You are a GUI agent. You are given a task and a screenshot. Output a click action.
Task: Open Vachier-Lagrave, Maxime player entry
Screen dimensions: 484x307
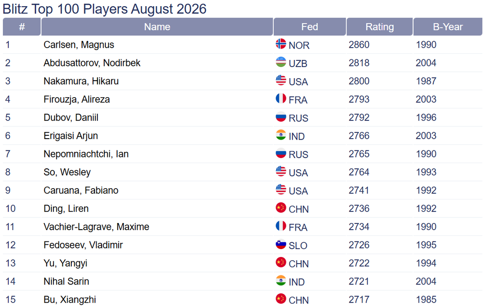point(96,227)
